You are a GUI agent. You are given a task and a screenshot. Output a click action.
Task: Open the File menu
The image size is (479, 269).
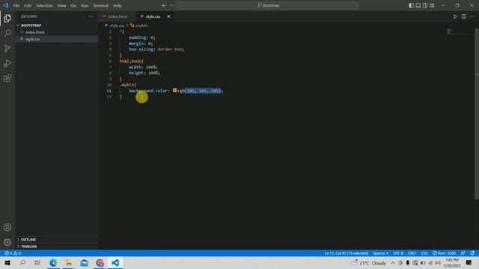point(16,5)
